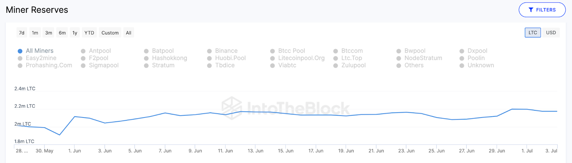Show All time range data
This screenshot has width=572, height=163.
[129, 33]
